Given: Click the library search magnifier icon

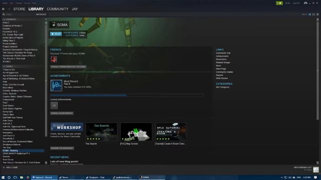Looking at the screenshot, I should coord(4,14).
